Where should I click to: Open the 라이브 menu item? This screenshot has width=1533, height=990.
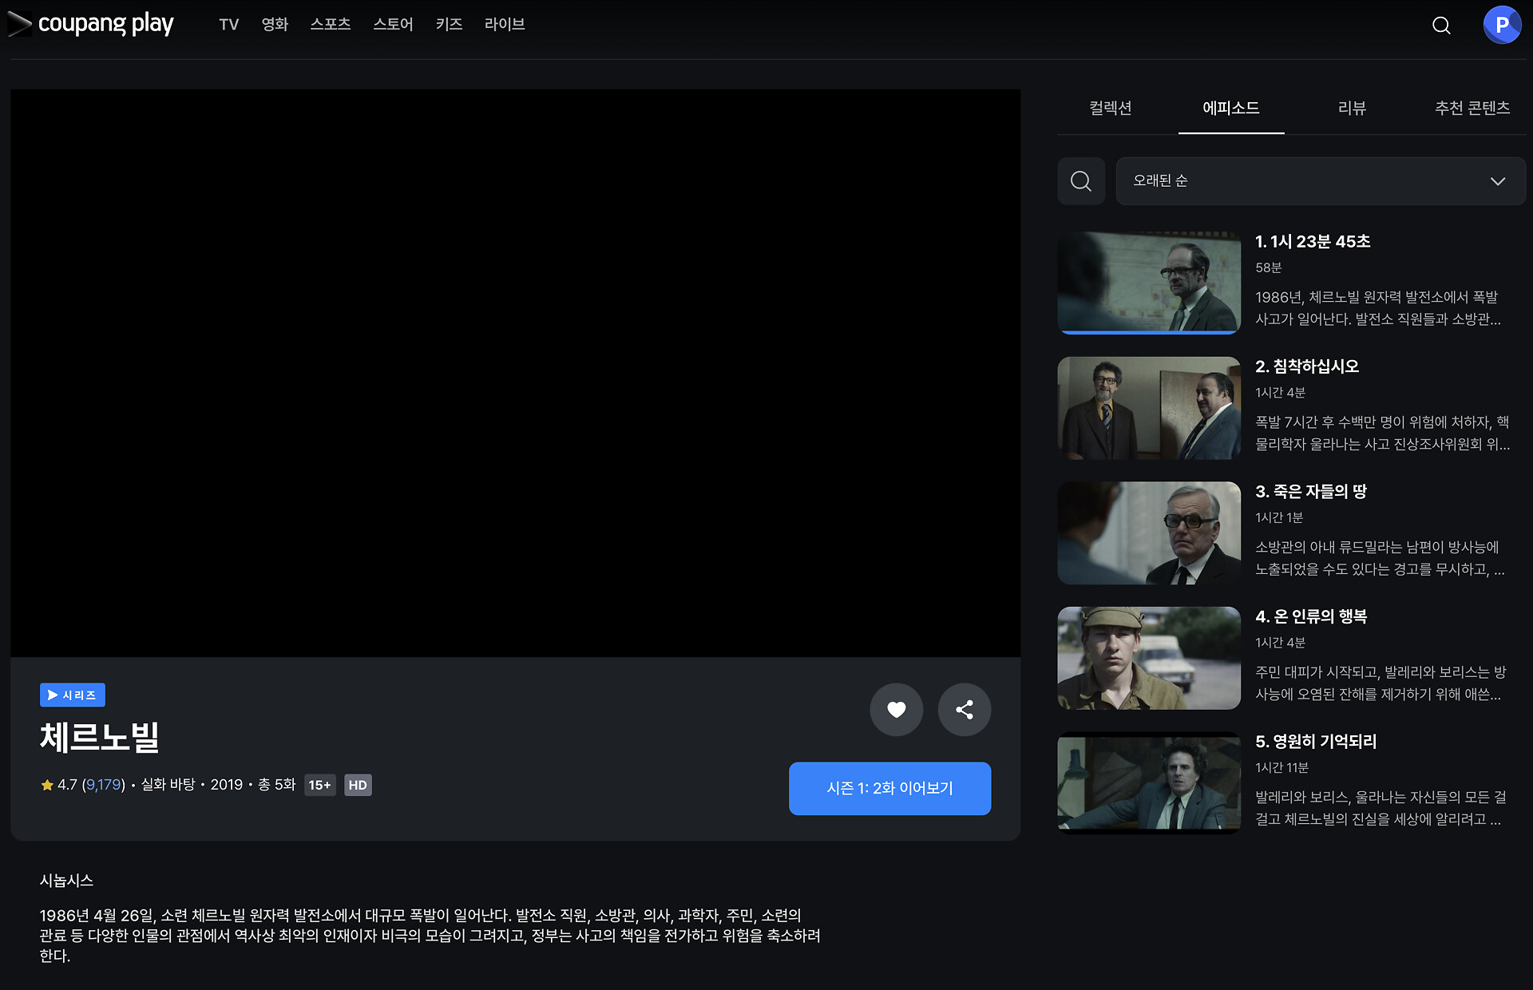point(504,25)
